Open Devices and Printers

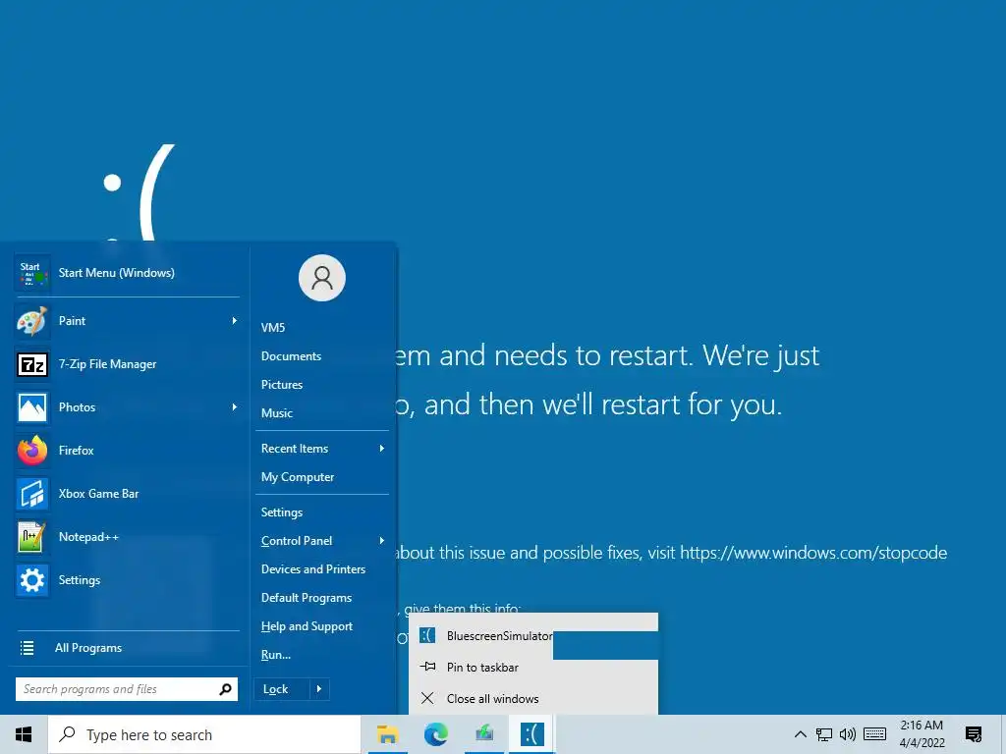coord(313,569)
